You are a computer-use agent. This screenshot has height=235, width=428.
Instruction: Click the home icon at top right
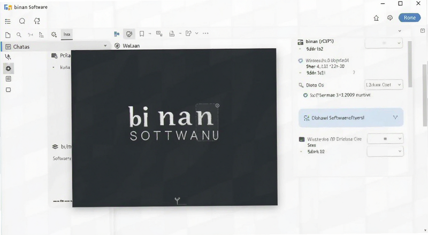376,18
